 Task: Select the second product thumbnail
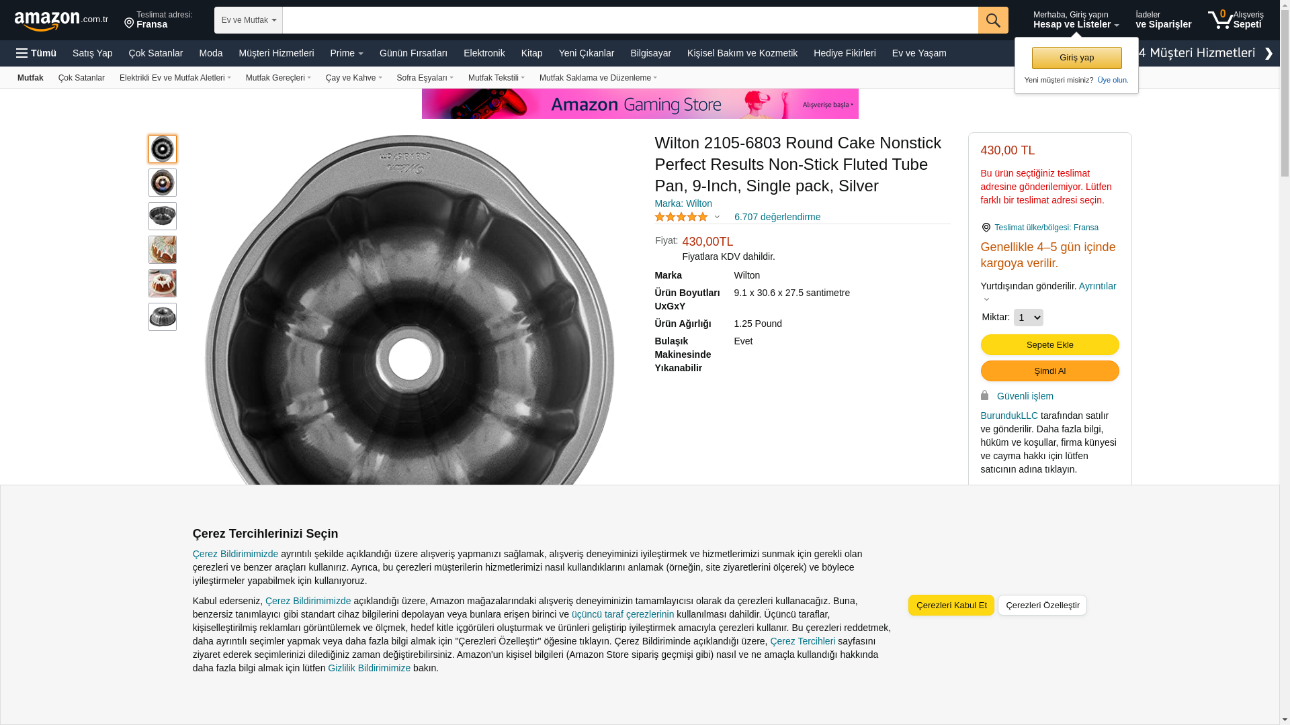[x=163, y=183]
